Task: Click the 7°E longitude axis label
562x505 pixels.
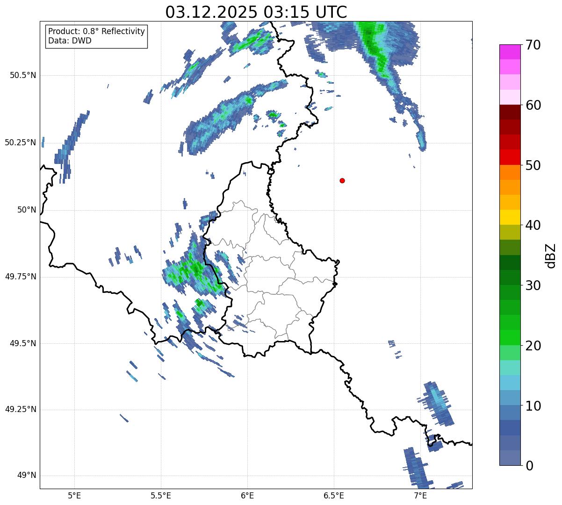Action: (x=420, y=495)
